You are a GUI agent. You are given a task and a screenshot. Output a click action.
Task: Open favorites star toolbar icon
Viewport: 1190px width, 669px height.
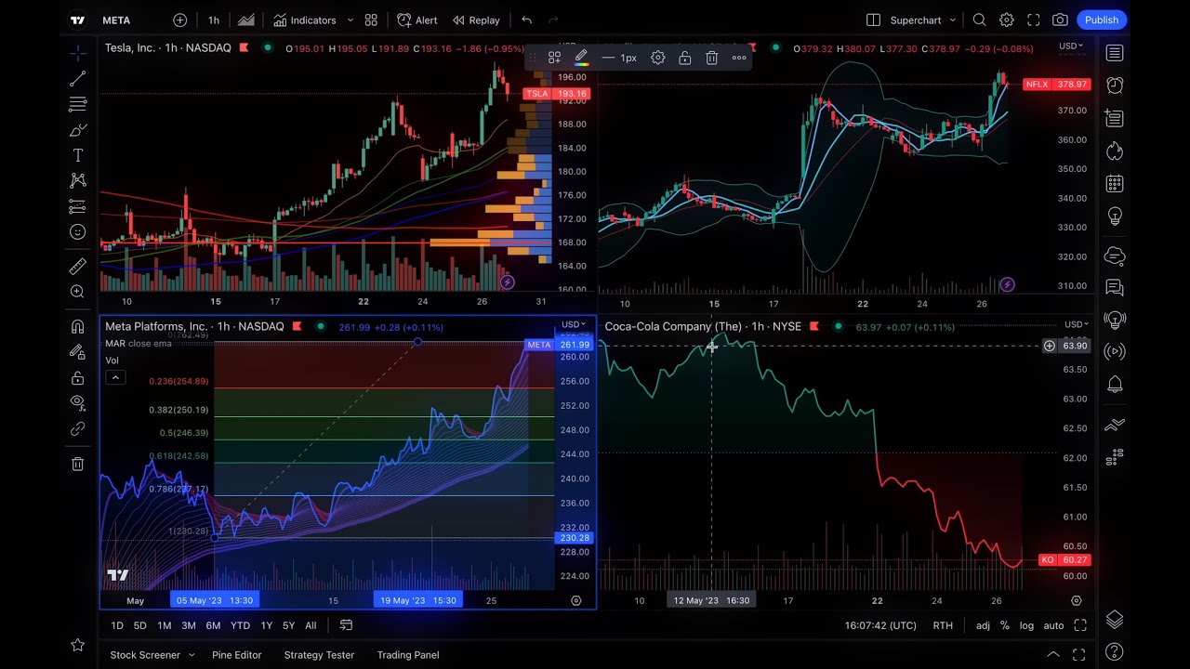[78, 644]
